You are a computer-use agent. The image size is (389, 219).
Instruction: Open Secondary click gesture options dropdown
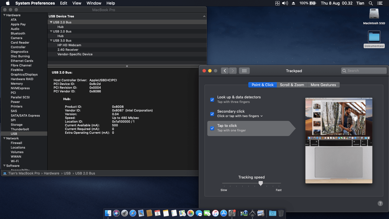coord(240,116)
